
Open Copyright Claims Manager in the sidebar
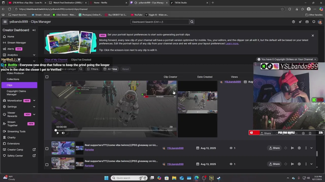(x=19, y=93)
